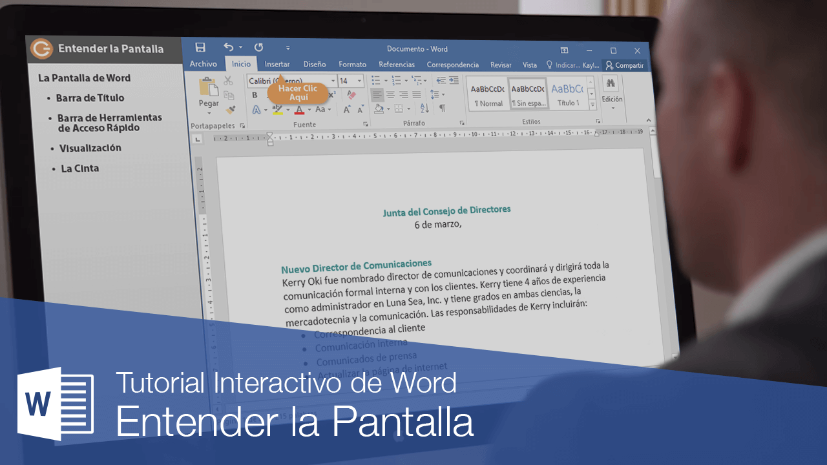Click the Compartir share button
827x465 pixels.
pos(624,65)
